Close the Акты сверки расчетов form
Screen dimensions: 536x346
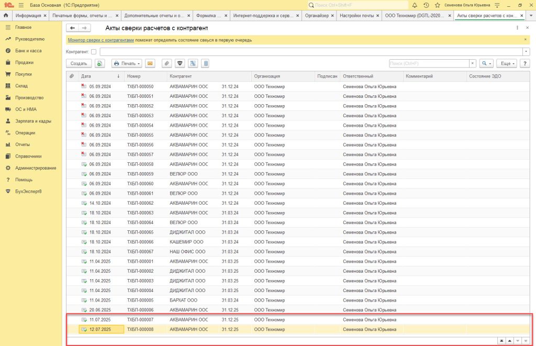(527, 28)
